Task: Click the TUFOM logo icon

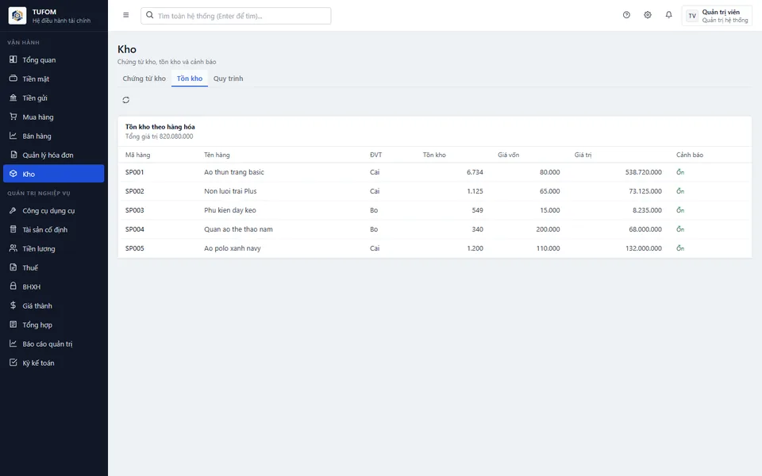Action: pyautogui.click(x=17, y=16)
